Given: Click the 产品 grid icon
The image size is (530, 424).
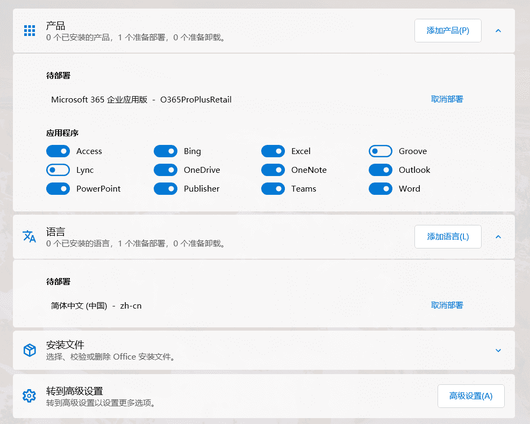Looking at the screenshot, I should (29, 31).
